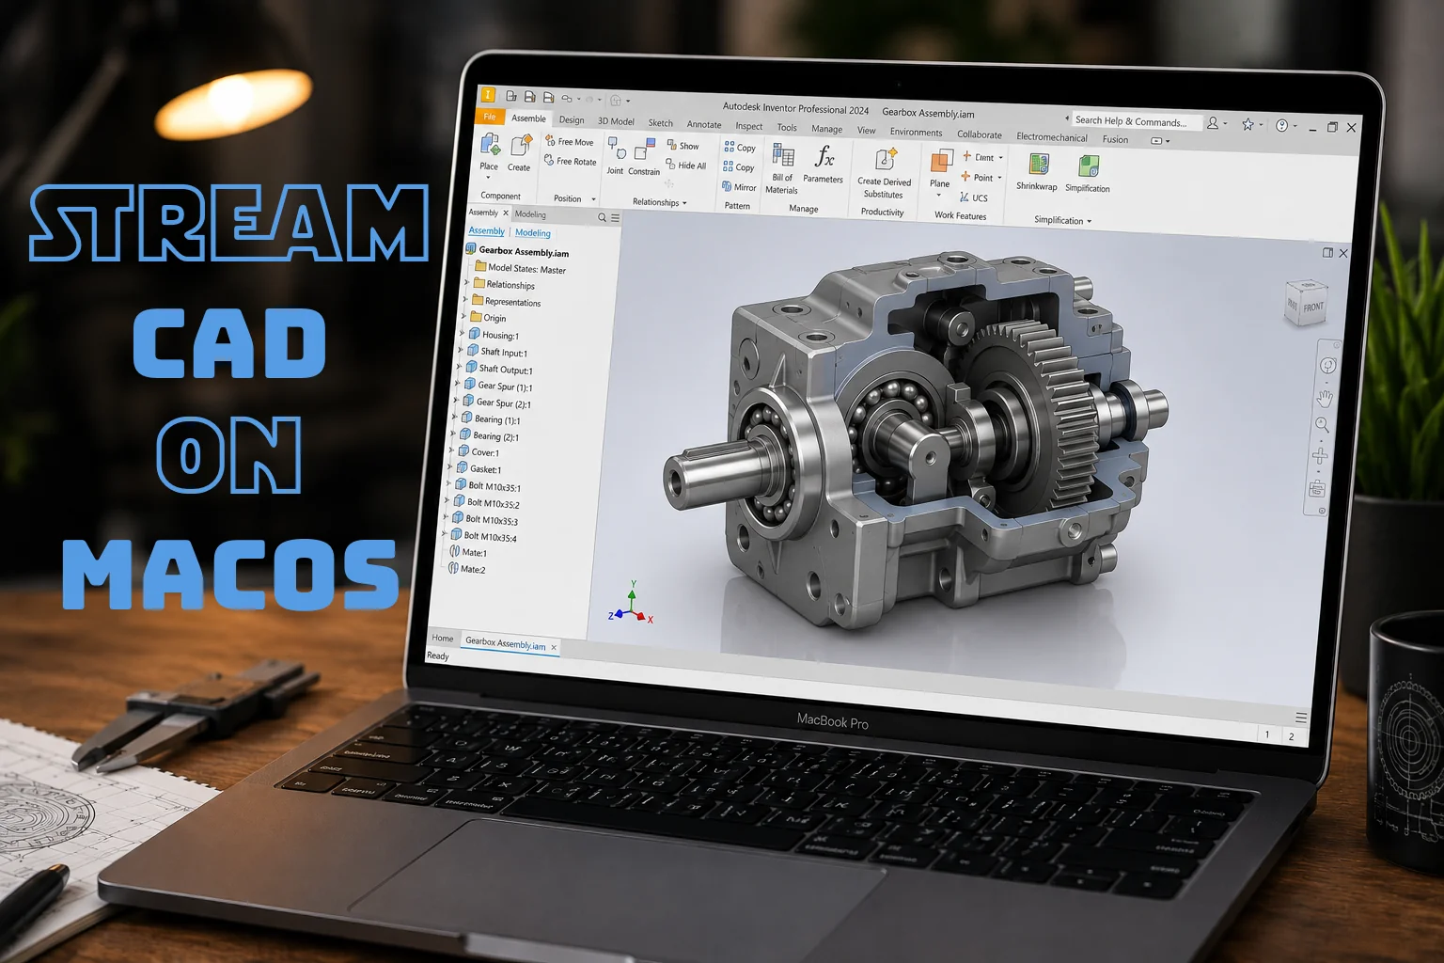Switch to the 3D Model ribbon tab
This screenshot has height=963, width=1444.
click(616, 121)
